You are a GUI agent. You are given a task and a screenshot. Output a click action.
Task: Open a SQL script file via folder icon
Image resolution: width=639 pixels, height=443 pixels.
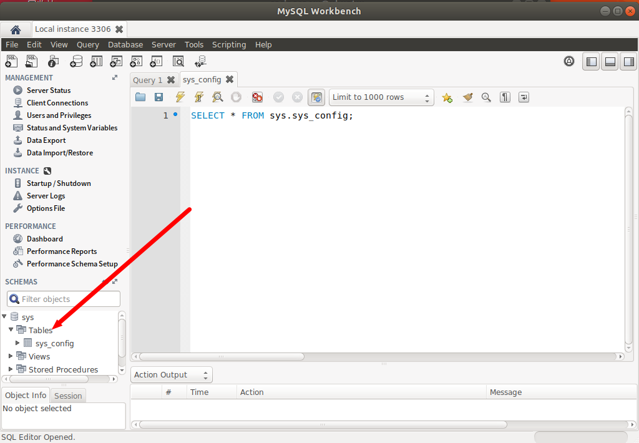(x=140, y=97)
